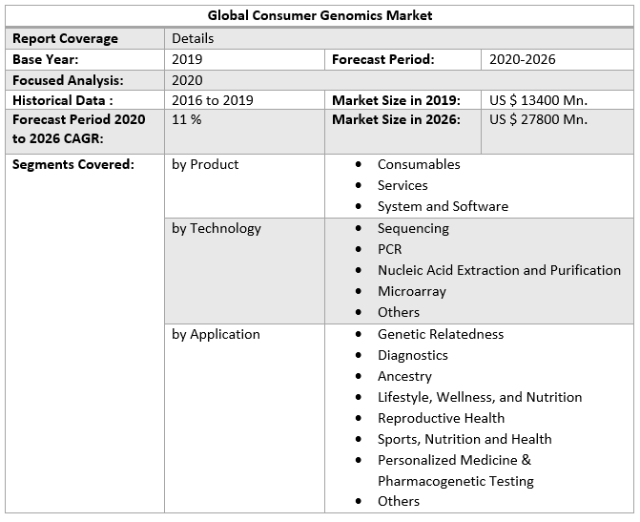Image resolution: width=640 pixels, height=522 pixels.
Task: Click the by Technology cell
Action: pyautogui.click(x=216, y=228)
